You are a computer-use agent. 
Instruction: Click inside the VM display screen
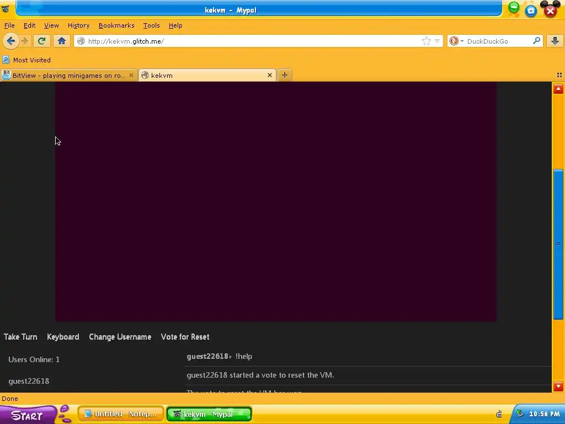276,201
